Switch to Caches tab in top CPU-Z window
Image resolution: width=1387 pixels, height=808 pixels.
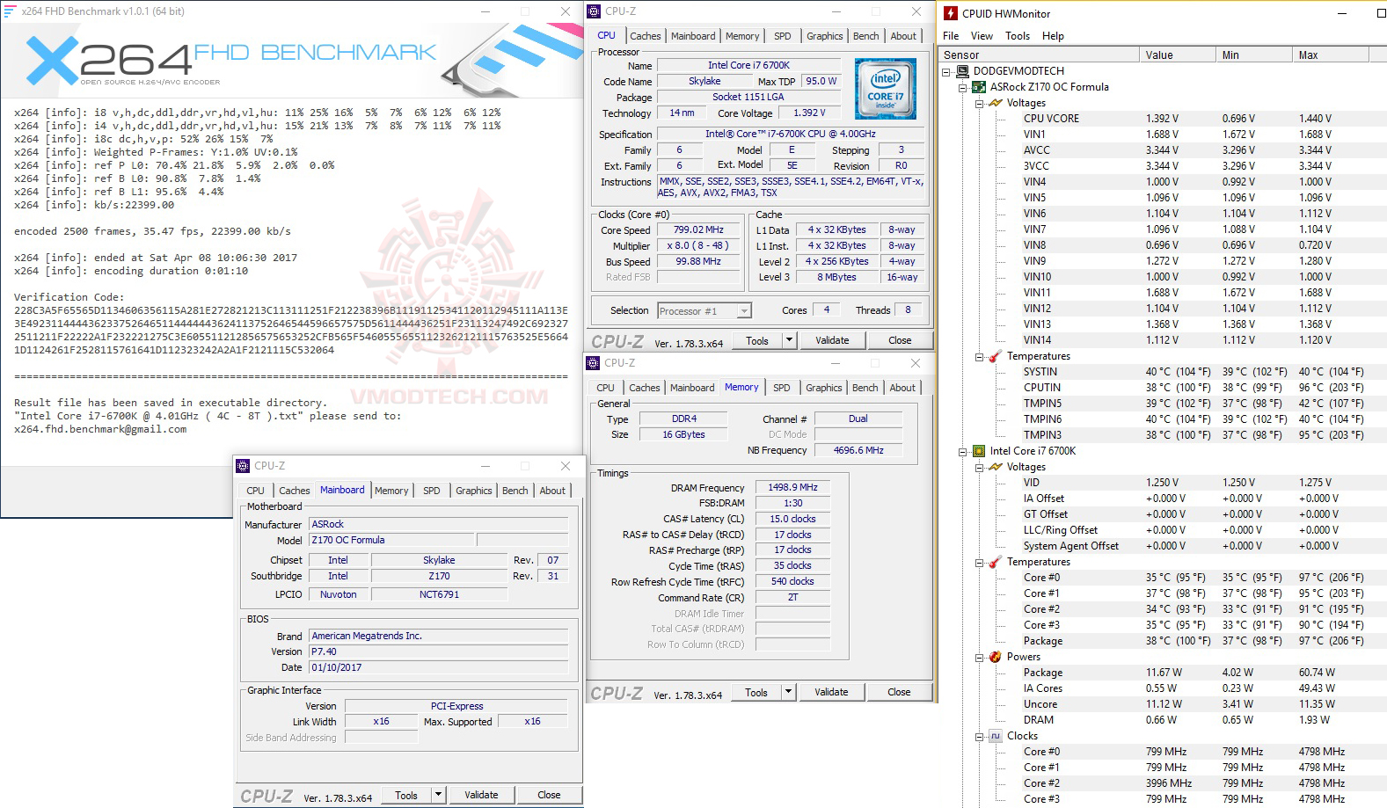pyautogui.click(x=645, y=36)
